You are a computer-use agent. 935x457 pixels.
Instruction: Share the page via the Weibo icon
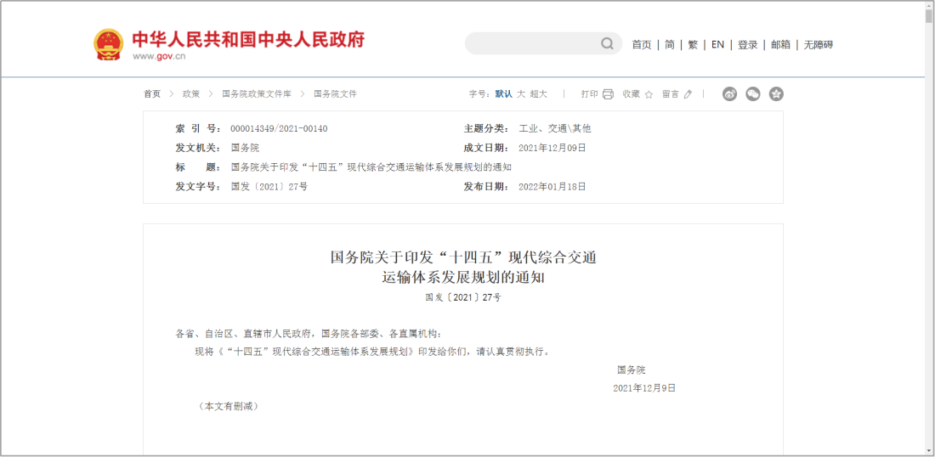pyautogui.click(x=729, y=94)
